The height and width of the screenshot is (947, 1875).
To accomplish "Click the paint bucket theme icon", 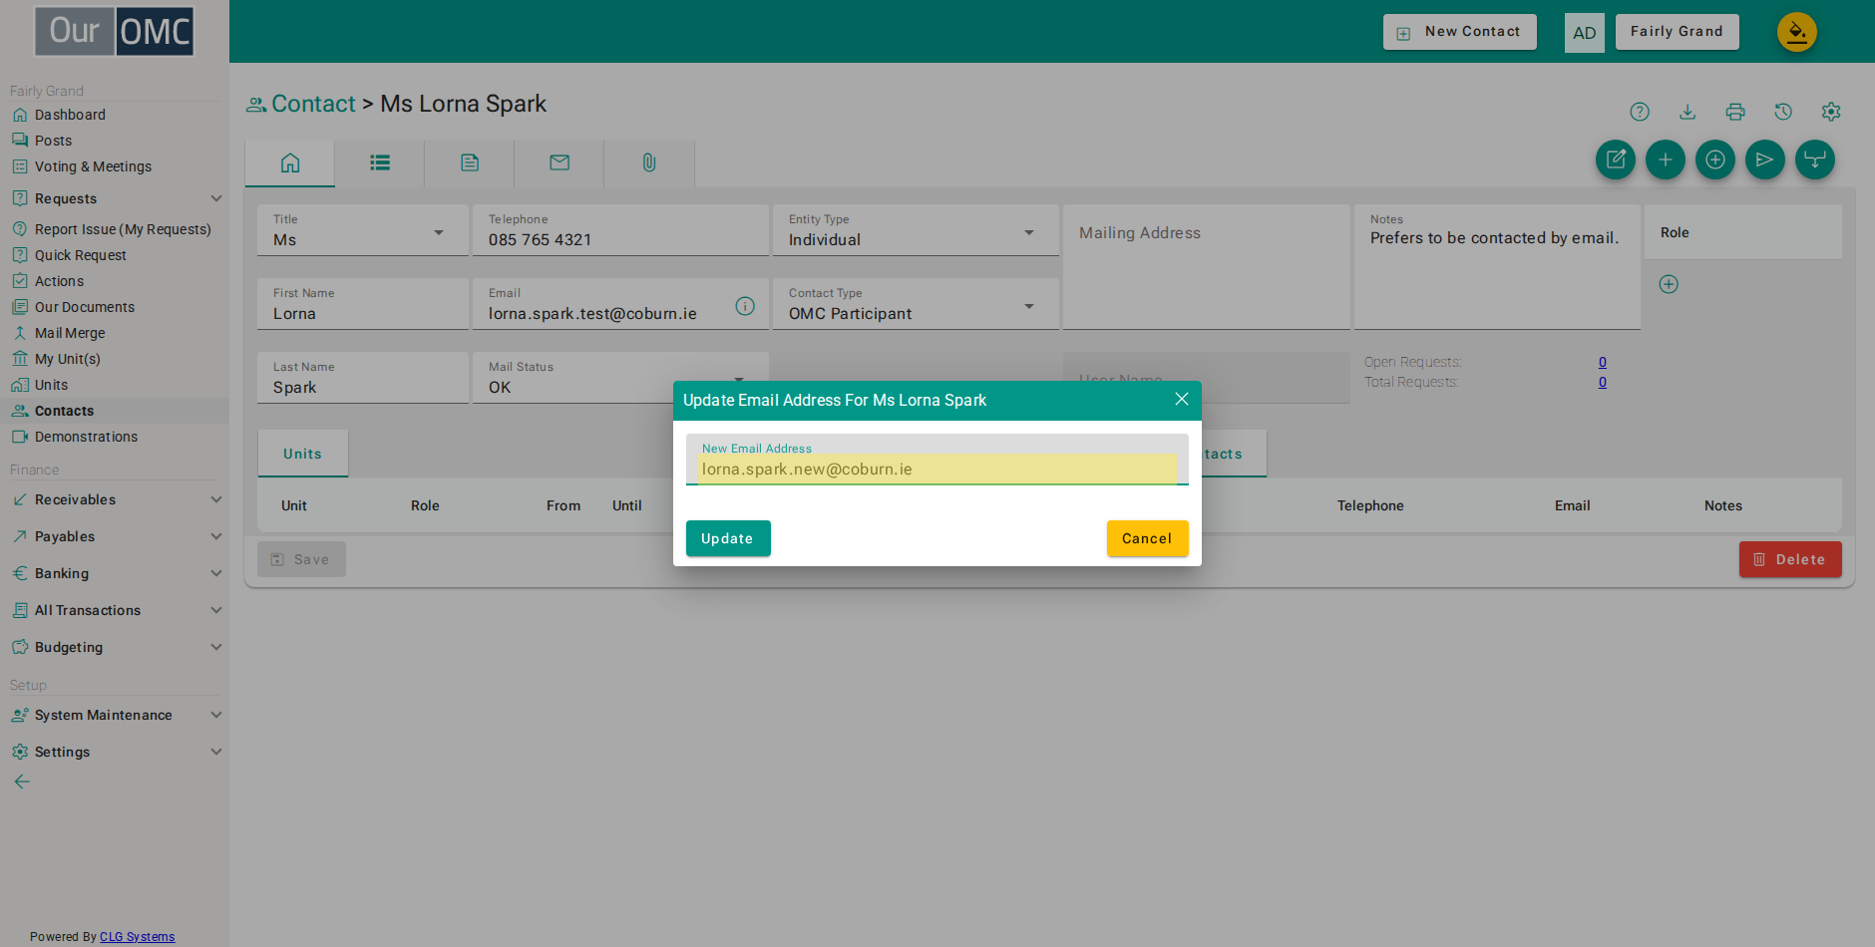I will coord(1797,32).
